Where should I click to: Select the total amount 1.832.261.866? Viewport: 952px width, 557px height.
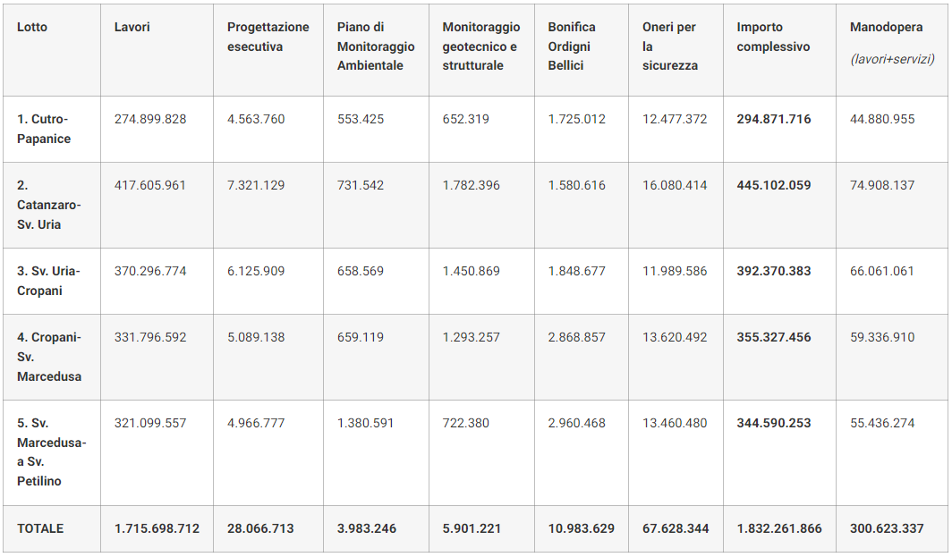point(779,528)
